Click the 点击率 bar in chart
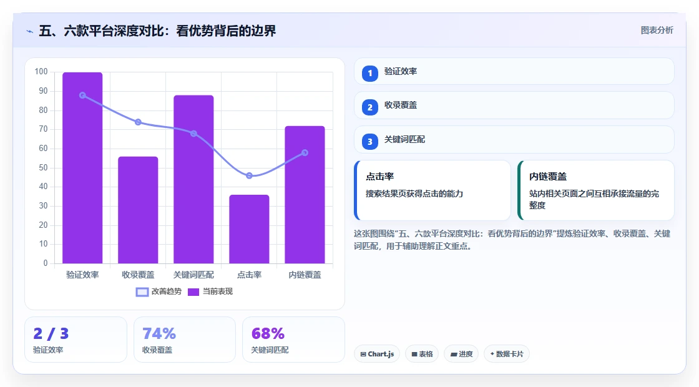 pyautogui.click(x=249, y=229)
